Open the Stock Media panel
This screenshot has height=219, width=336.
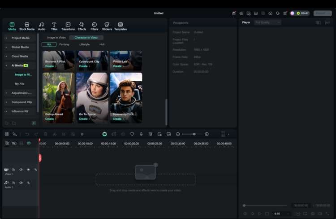[26, 26]
